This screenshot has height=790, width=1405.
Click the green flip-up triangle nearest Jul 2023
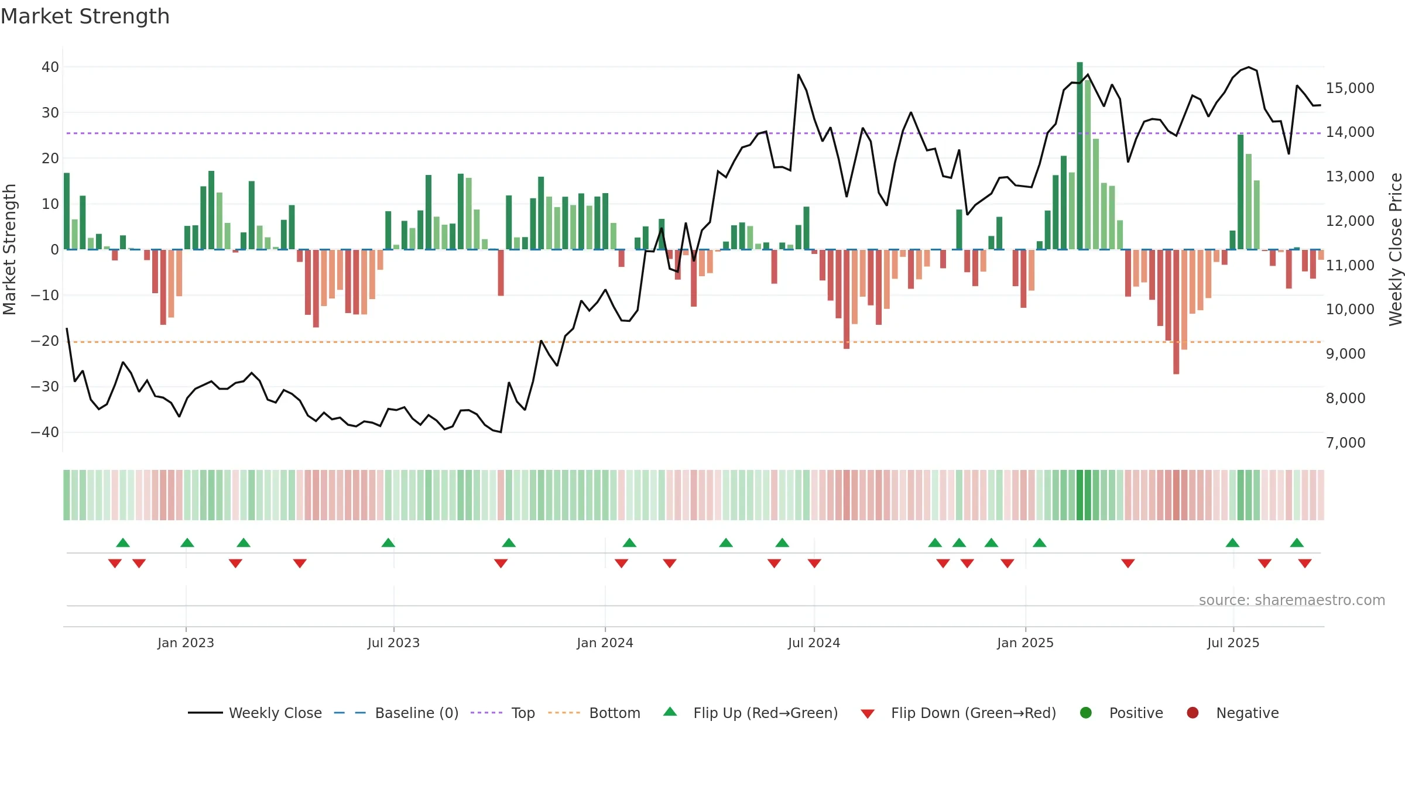388,542
